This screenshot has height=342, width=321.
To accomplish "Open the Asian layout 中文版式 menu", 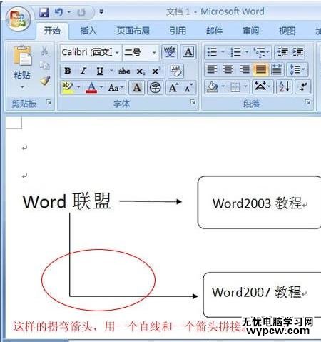I will [x=263, y=87].
